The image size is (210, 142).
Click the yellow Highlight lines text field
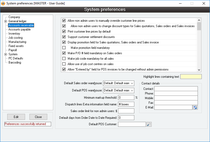click(x=191, y=77)
